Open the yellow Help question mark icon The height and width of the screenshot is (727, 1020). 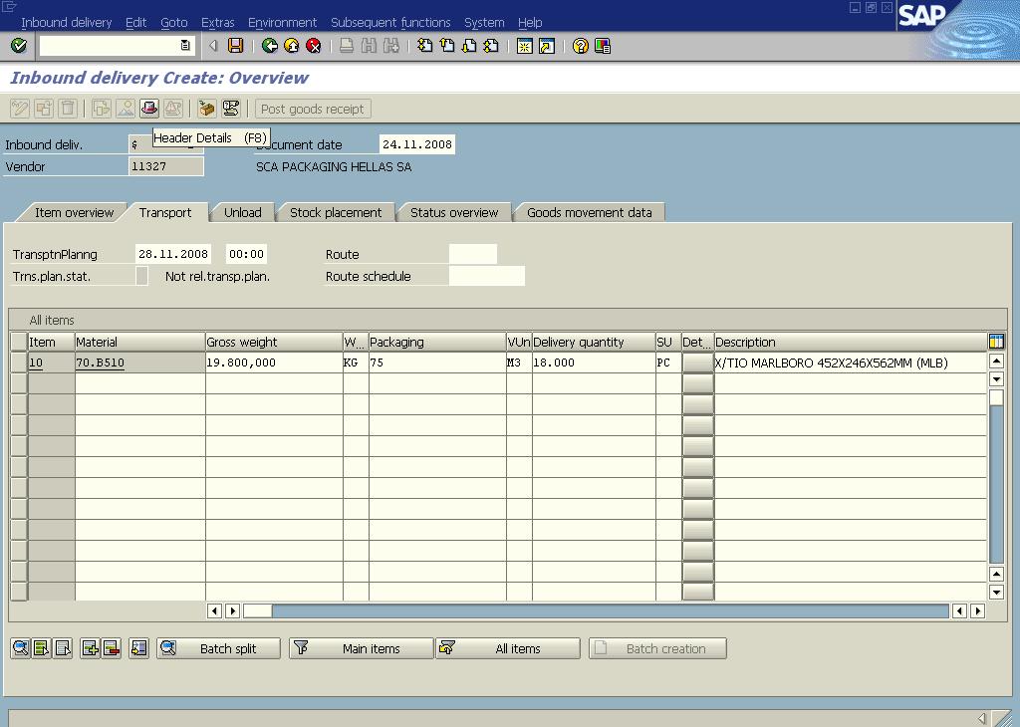(581, 46)
